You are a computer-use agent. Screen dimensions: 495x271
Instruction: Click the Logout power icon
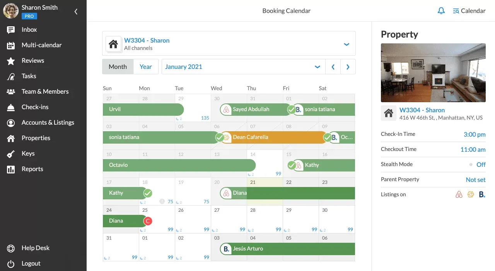pyautogui.click(x=11, y=264)
